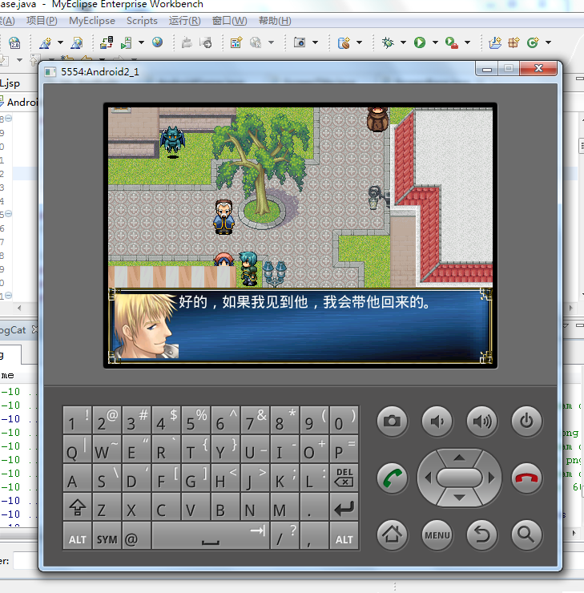Click the screenshot capture toolbar icon

pyautogui.click(x=300, y=42)
